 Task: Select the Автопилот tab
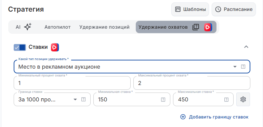pos(57,27)
